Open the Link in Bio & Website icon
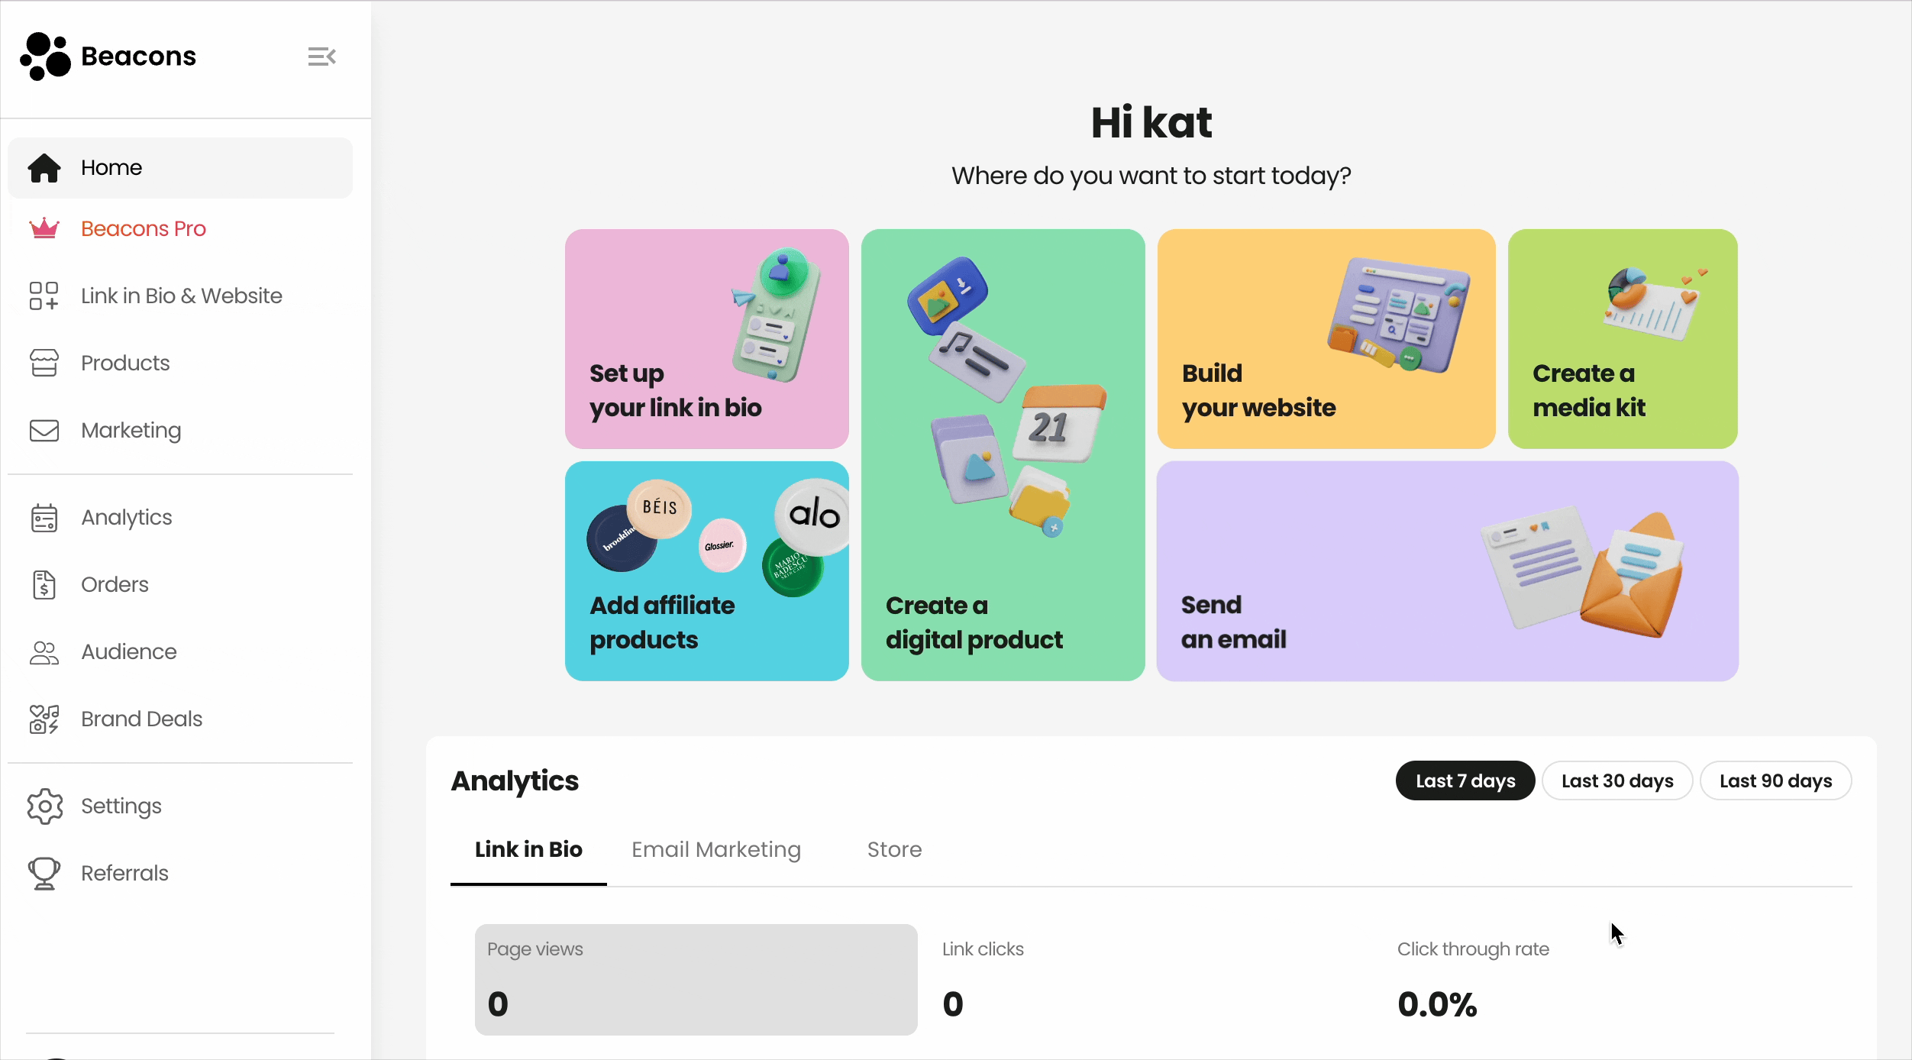The height and width of the screenshot is (1060, 1912). click(x=44, y=296)
